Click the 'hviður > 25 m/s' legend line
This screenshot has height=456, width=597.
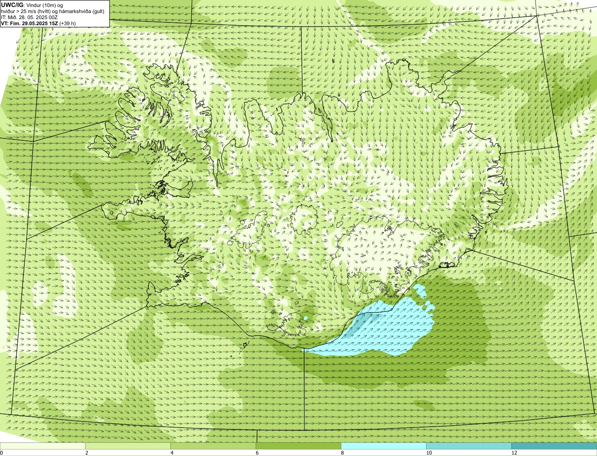[53, 11]
